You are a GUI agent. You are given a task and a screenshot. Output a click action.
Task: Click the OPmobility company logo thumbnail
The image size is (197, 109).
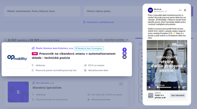[17, 57]
